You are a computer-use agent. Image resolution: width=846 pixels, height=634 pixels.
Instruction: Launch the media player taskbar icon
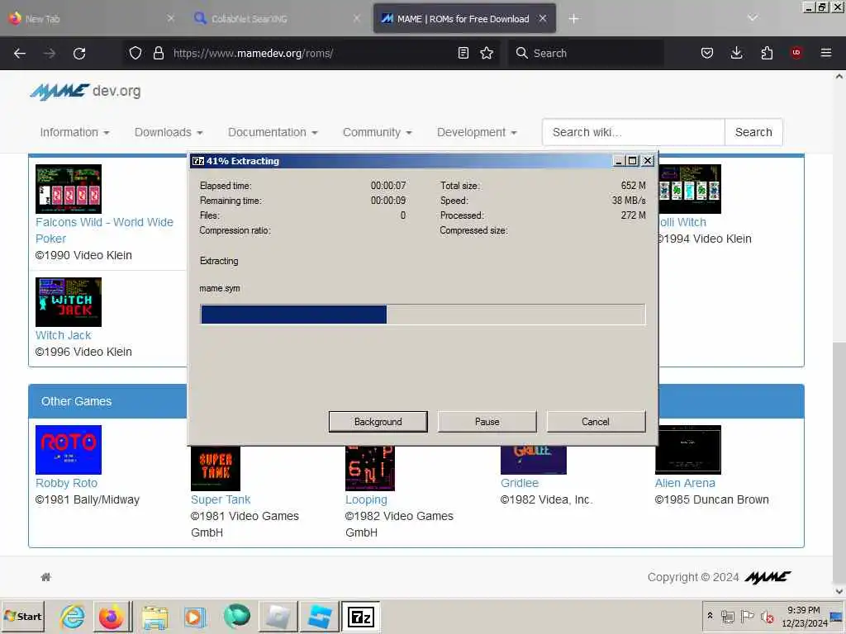pos(195,617)
